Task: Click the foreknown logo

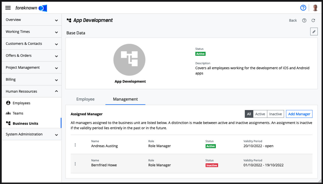Action: tap(31, 8)
